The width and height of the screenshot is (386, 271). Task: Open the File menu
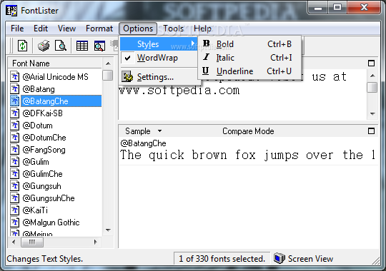point(17,29)
